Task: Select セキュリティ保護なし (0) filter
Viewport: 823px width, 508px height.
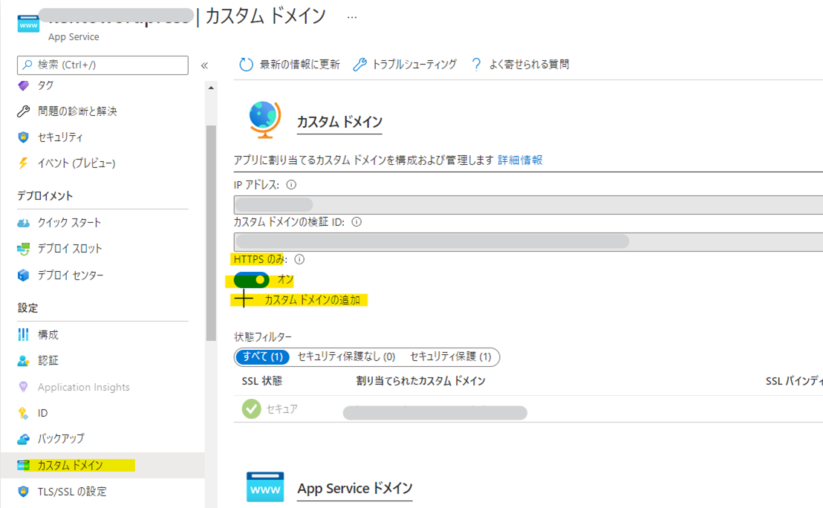Action: [x=346, y=357]
